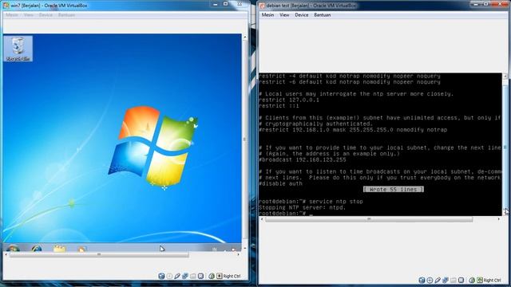Viewport: 511px width, 287px height.
Task: Click scroll-up arrow in debian vertical scrollbar
Action: (x=505, y=76)
